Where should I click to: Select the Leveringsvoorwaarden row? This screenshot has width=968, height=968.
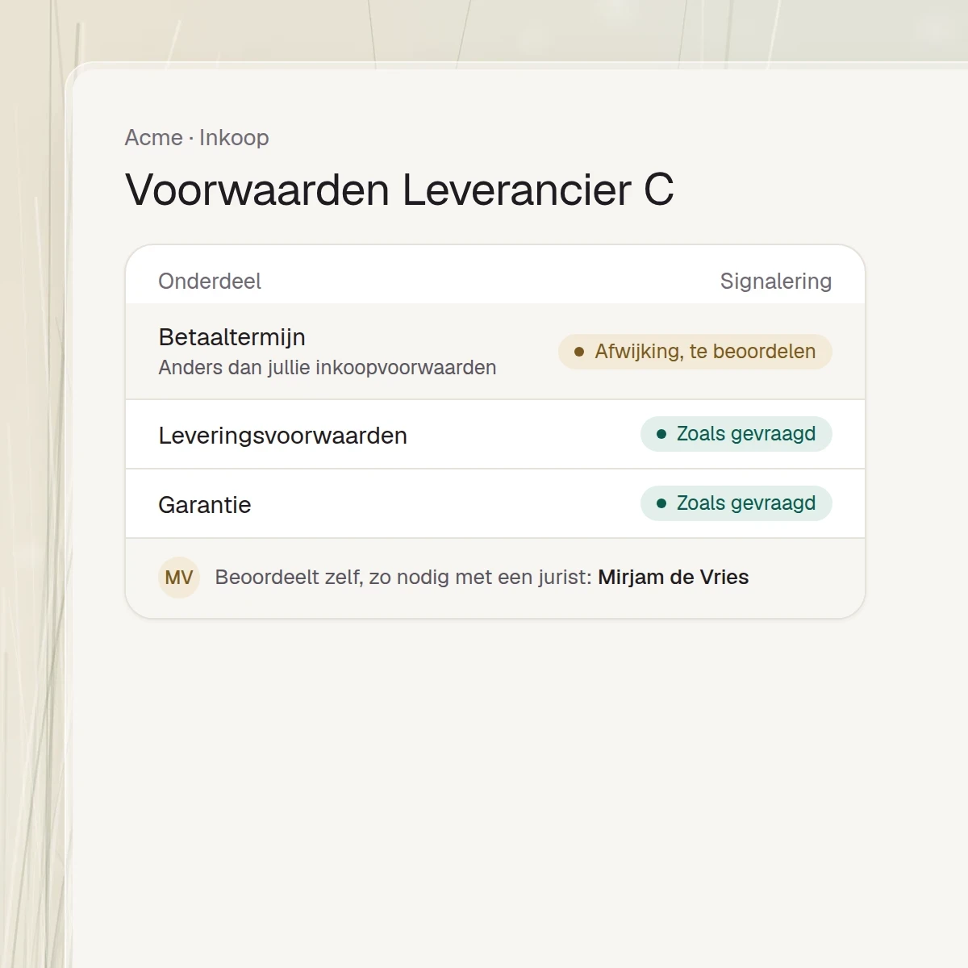(495, 435)
